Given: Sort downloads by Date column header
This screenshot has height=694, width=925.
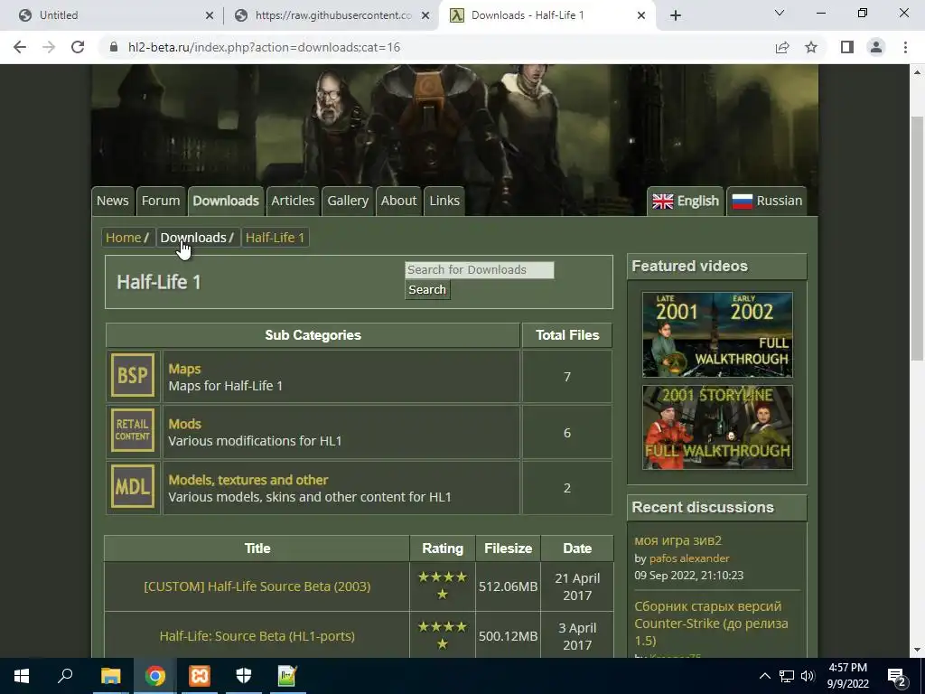Looking at the screenshot, I should click(577, 549).
